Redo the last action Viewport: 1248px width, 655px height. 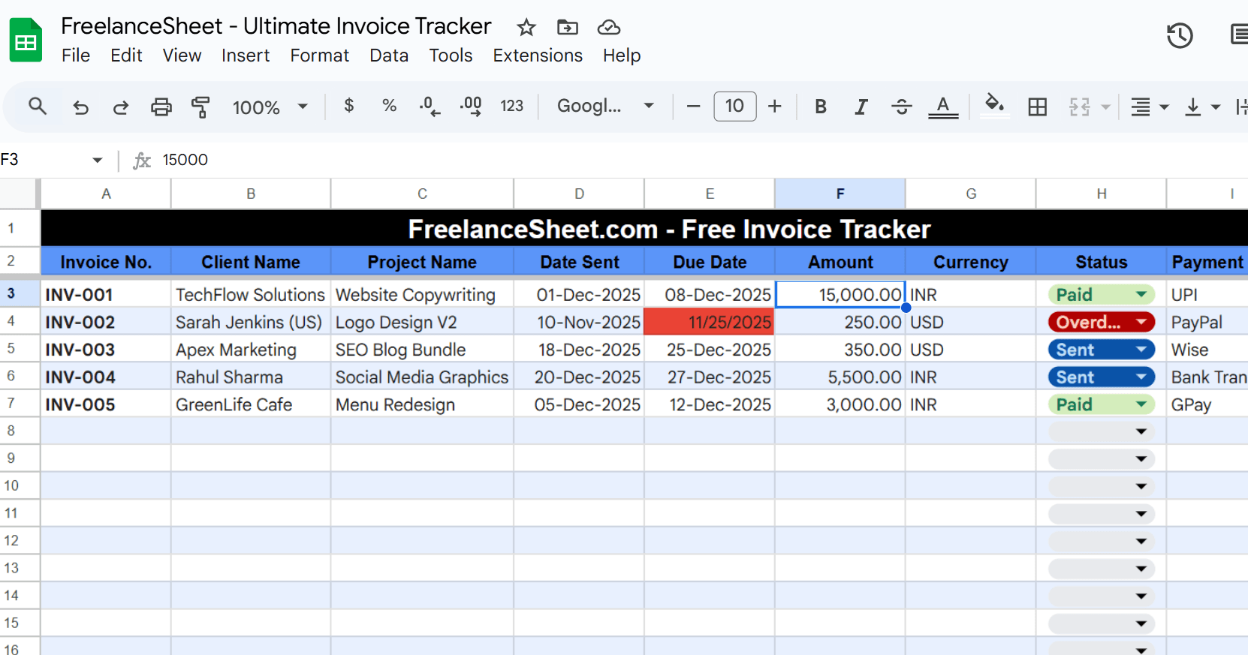(x=120, y=107)
